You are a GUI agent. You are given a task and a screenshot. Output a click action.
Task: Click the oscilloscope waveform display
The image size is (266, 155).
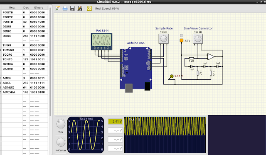coord(86,135)
